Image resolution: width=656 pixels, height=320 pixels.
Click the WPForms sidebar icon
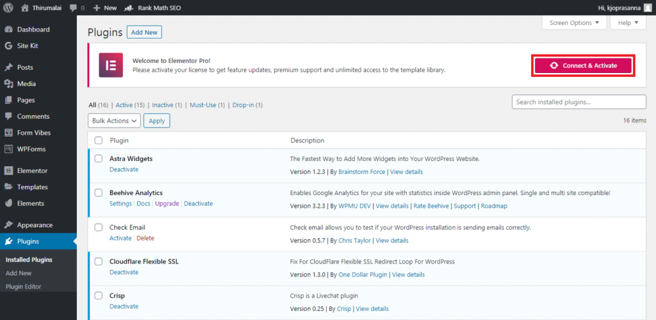[8, 149]
